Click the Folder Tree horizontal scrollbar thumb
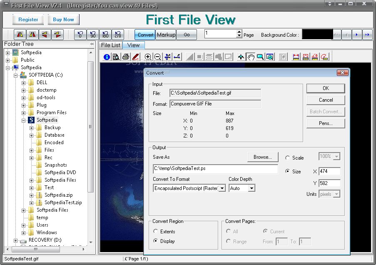Viewport: 376px width, 265px height. pyautogui.click(x=36, y=250)
